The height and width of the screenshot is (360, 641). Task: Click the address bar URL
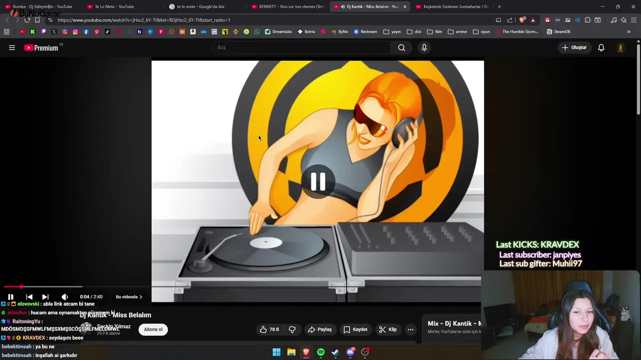144,20
